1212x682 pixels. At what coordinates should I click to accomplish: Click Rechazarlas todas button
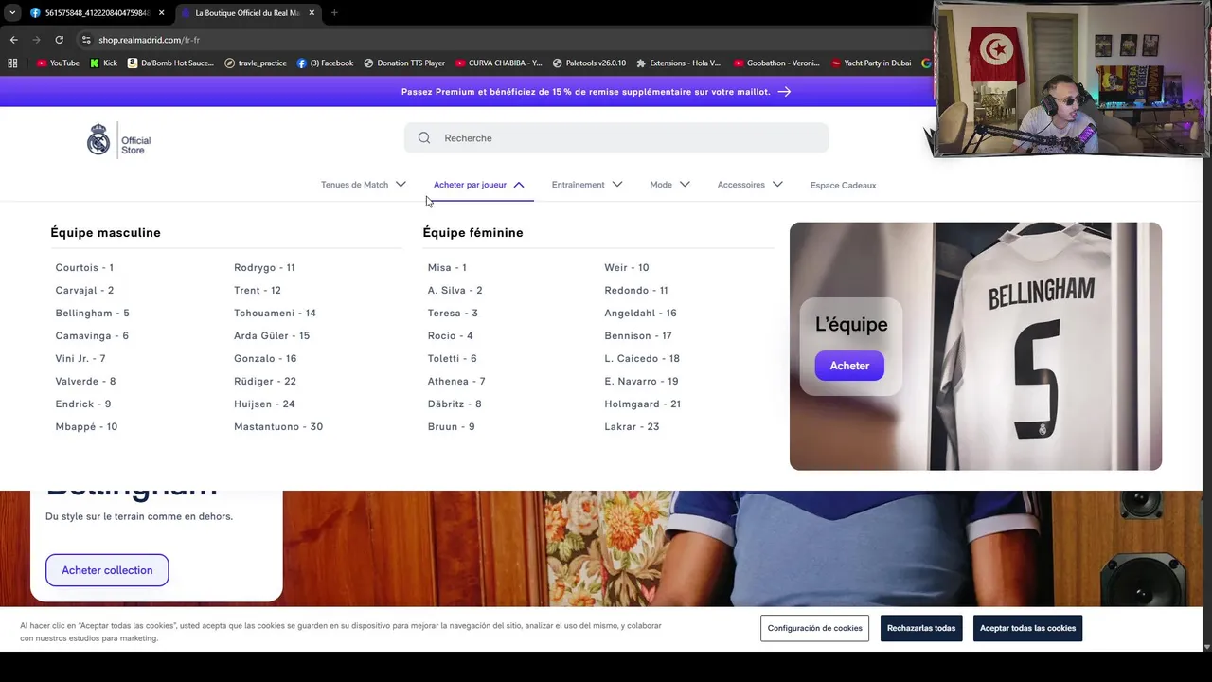click(x=921, y=628)
